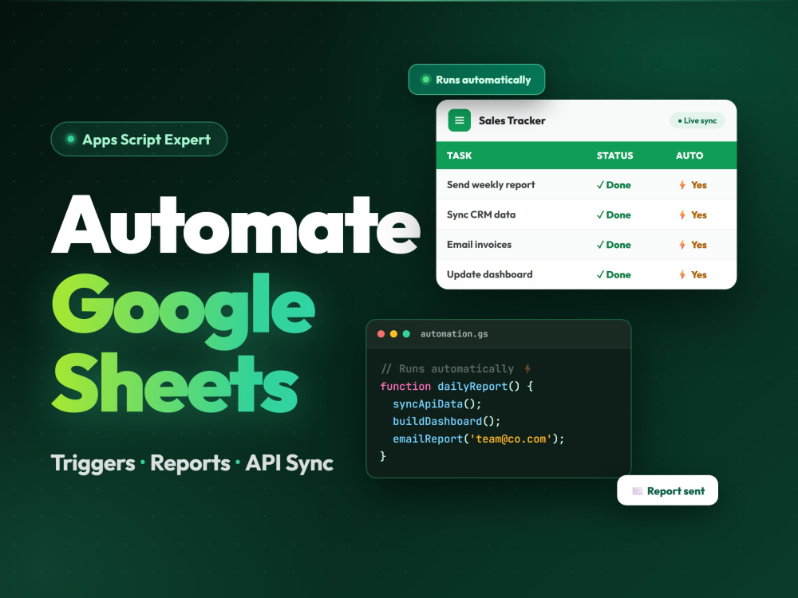The height and width of the screenshot is (598, 798).
Task: Click the closing brace in code block
Action: click(x=383, y=456)
